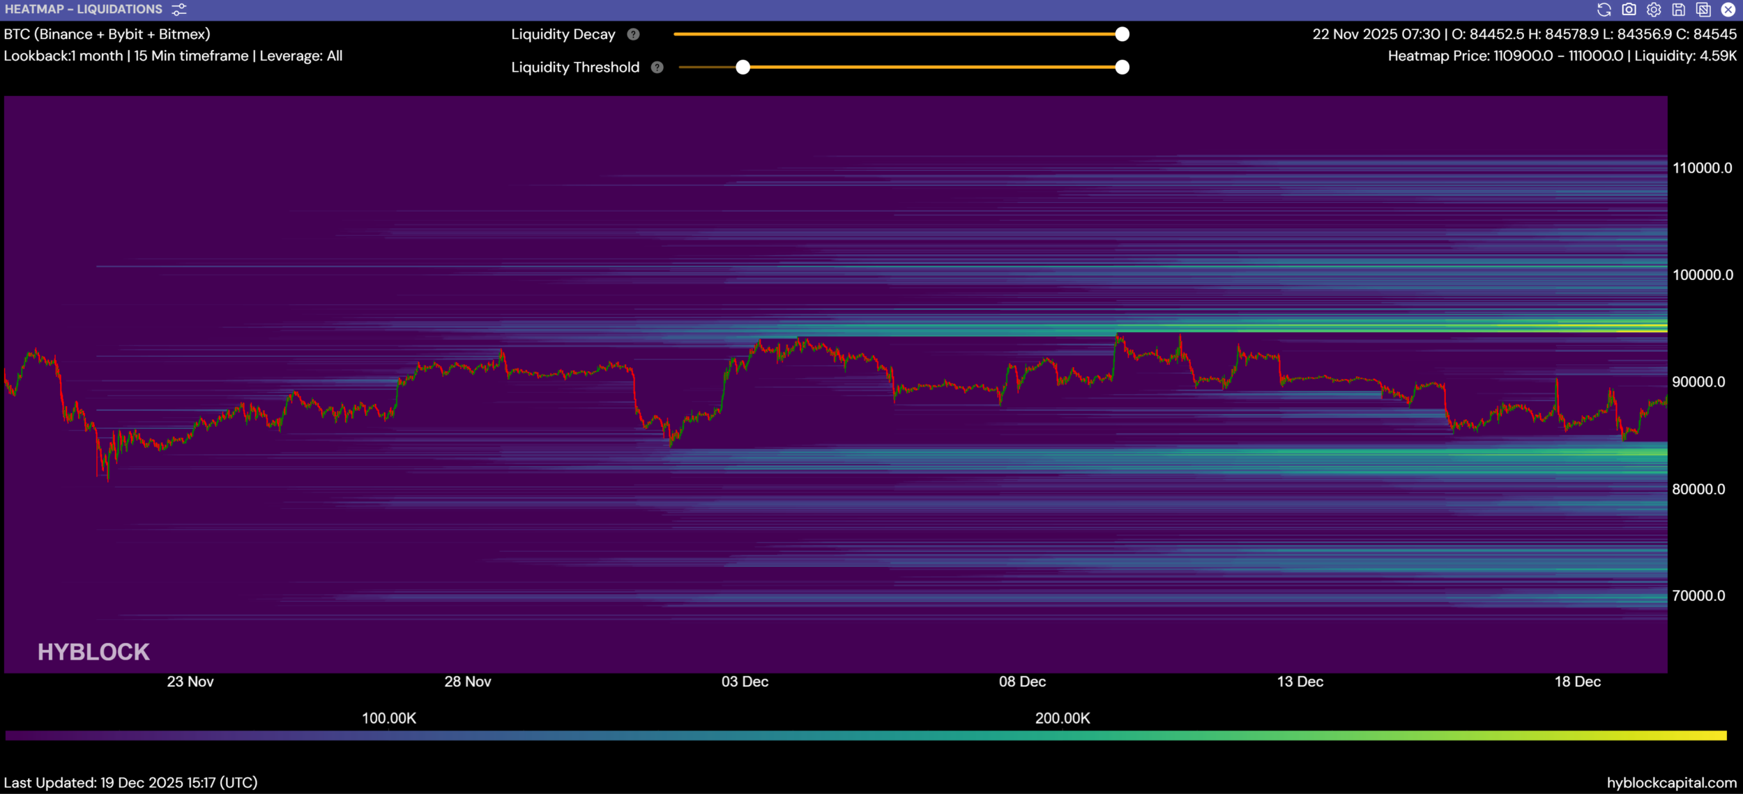The image size is (1743, 794).
Task: Click the save floppy disk icon
Action: [x=1679, y=10]
